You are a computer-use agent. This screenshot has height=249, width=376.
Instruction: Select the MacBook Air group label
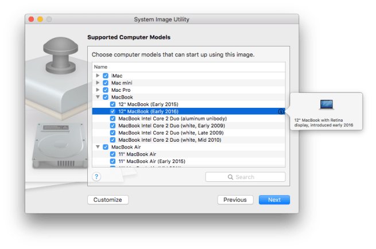(126, 147)
